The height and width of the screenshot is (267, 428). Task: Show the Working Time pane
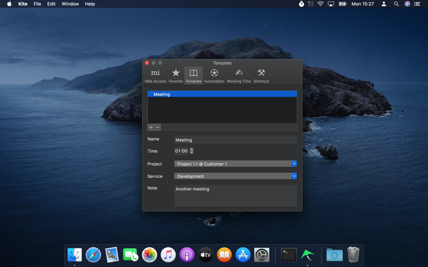tap(239, 75)
